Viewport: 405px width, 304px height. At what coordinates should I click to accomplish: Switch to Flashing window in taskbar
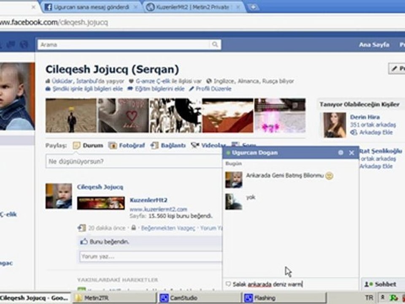coord(285,298)
